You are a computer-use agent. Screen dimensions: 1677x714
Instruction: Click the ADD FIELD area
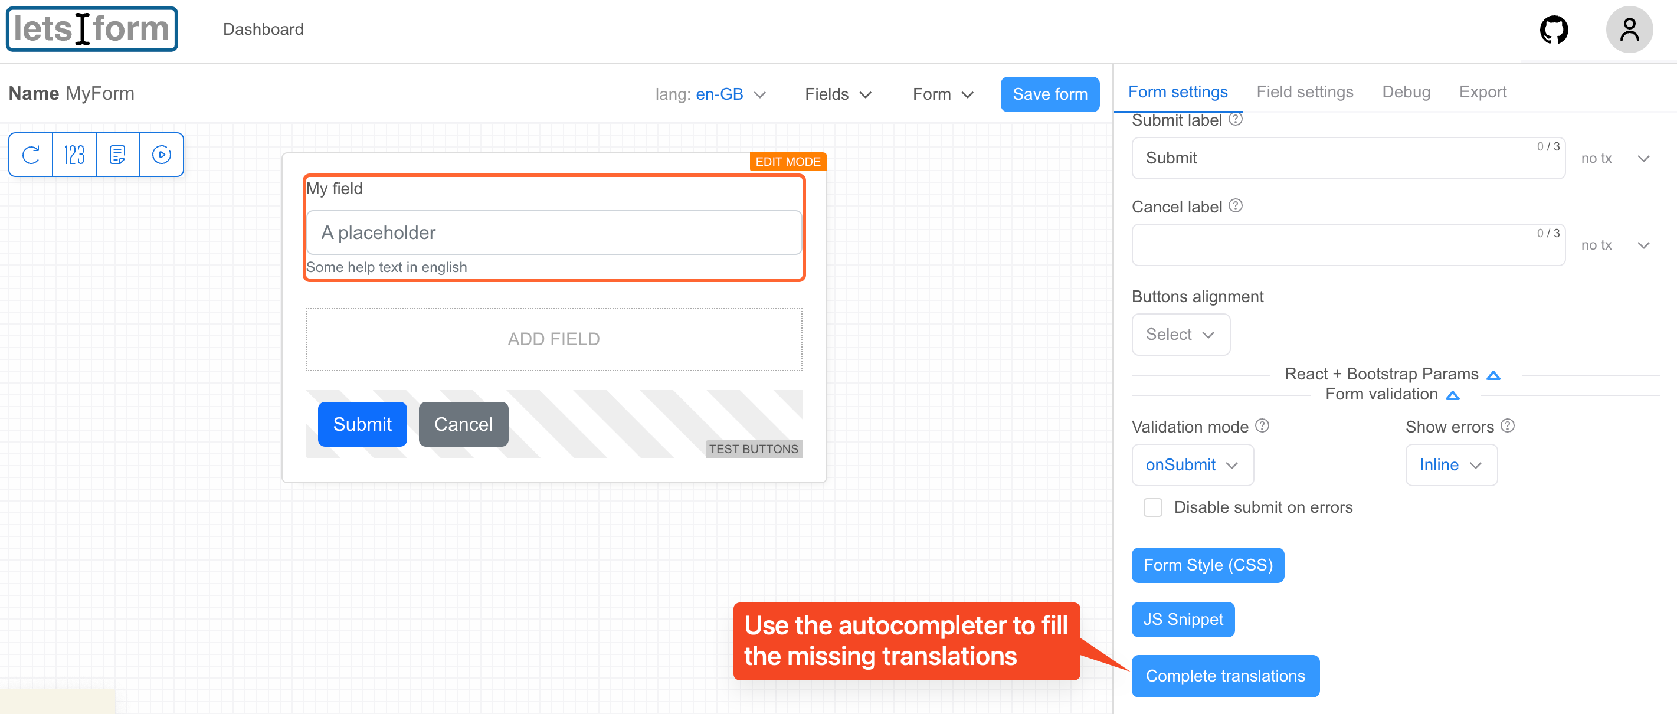click(554, 339)
